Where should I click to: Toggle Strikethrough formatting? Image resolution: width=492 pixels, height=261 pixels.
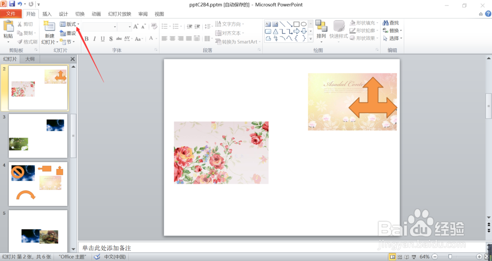[x=119, y=39]
